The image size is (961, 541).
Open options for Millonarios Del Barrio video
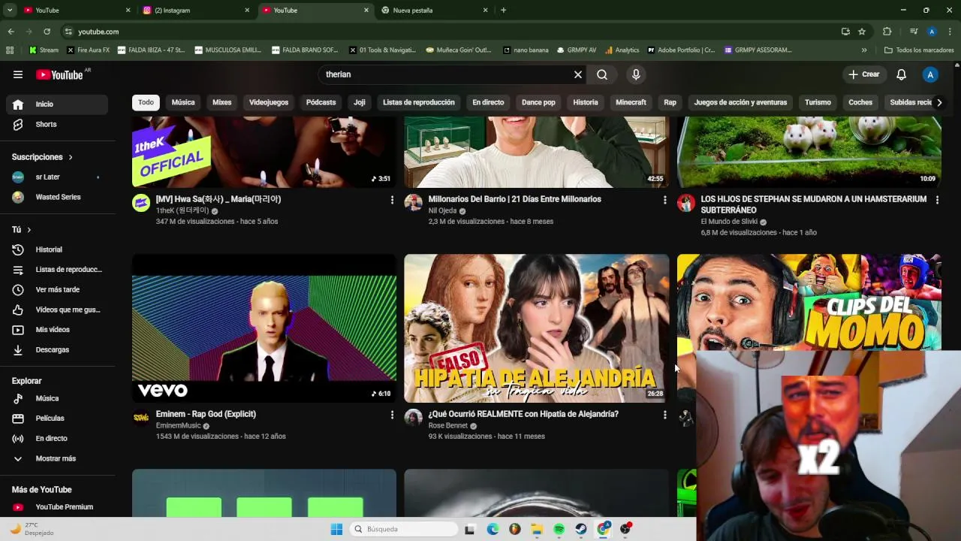[x=664, y=200]
